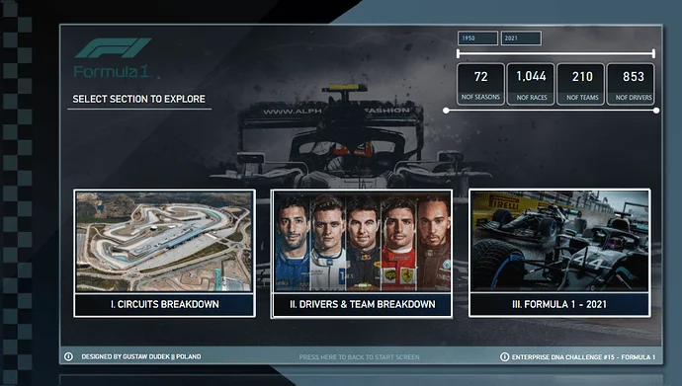
Task: Click the end year field showing 2021
Action: (521, 39)
